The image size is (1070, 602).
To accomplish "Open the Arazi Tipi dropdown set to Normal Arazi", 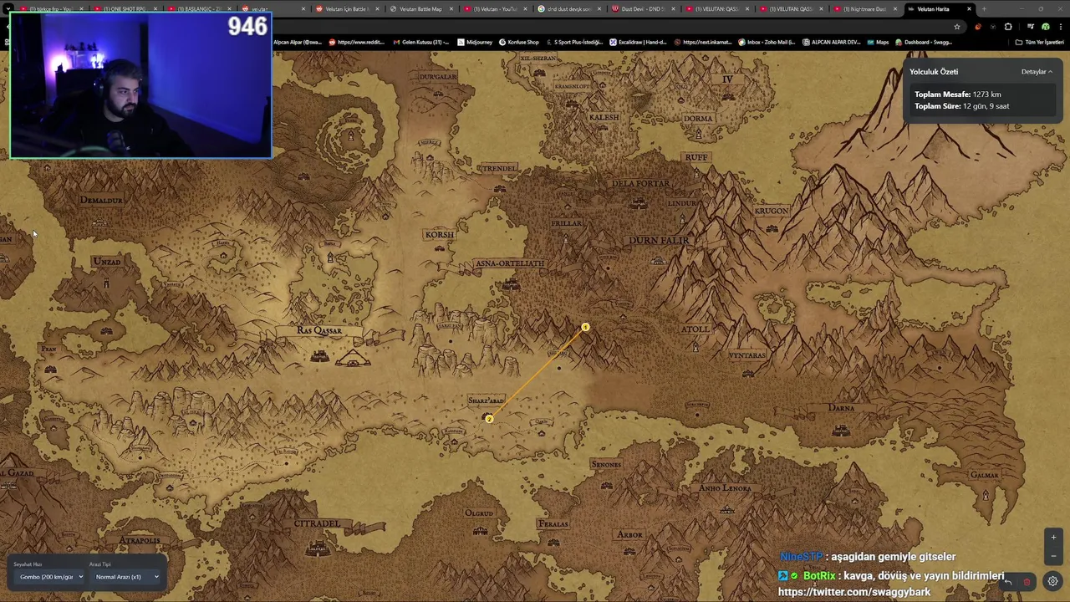I will click(x=126, y=577).
